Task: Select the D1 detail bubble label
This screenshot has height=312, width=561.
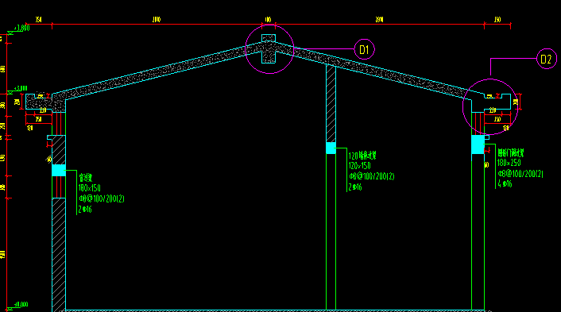Action: 364,49
